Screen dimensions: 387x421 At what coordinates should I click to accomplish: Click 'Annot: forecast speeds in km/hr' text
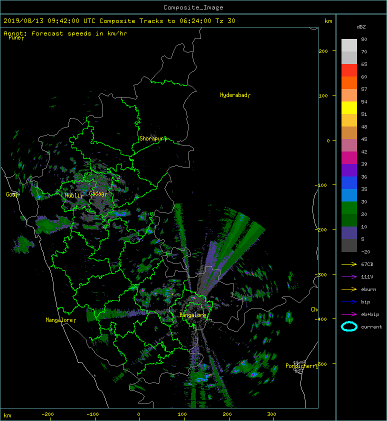click(65, 33)
